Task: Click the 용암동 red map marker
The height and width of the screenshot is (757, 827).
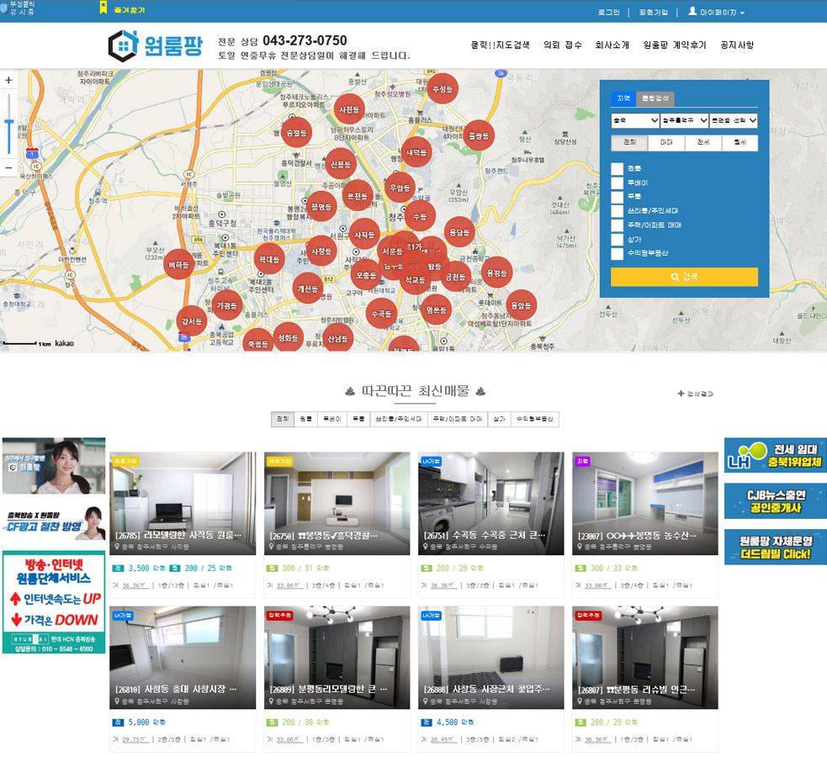Action: point(522,305)
